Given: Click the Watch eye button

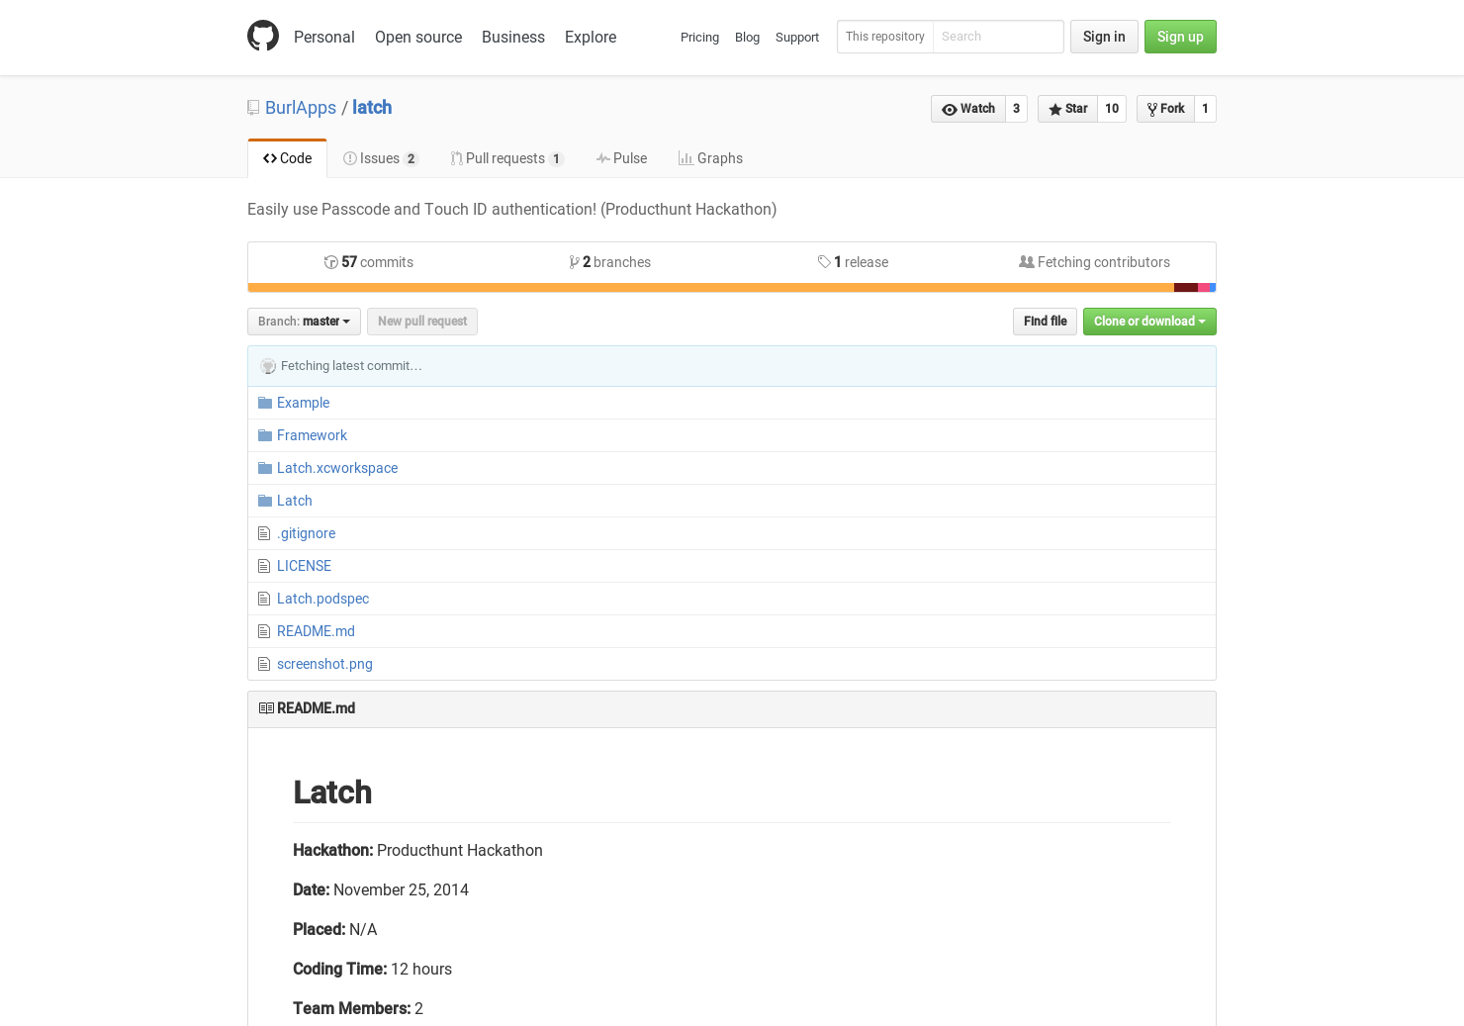Looking at the screenshot, I should 968,109.
